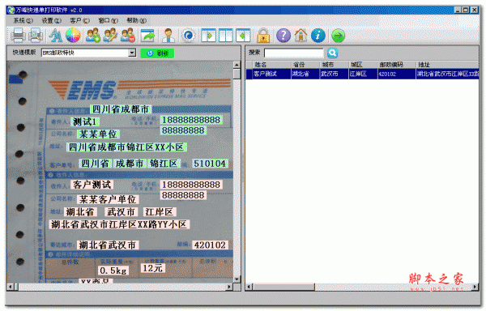This screenshot has width=486, height=311.
Task: Add a new customer icon
Action: tap(93, 36)
